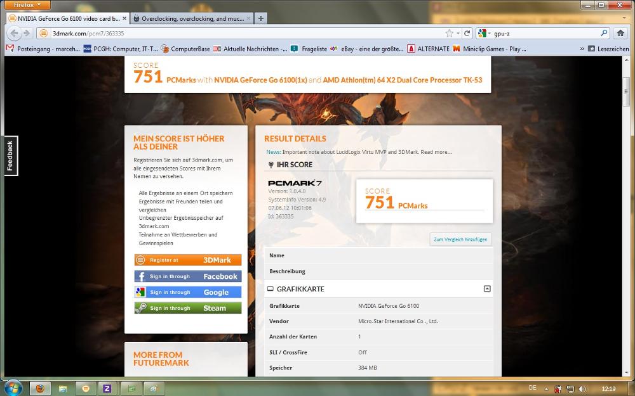Open Windows Explorer from the taskbar
635x396 pixels.
pyautogui.click(x=63, y=388)
